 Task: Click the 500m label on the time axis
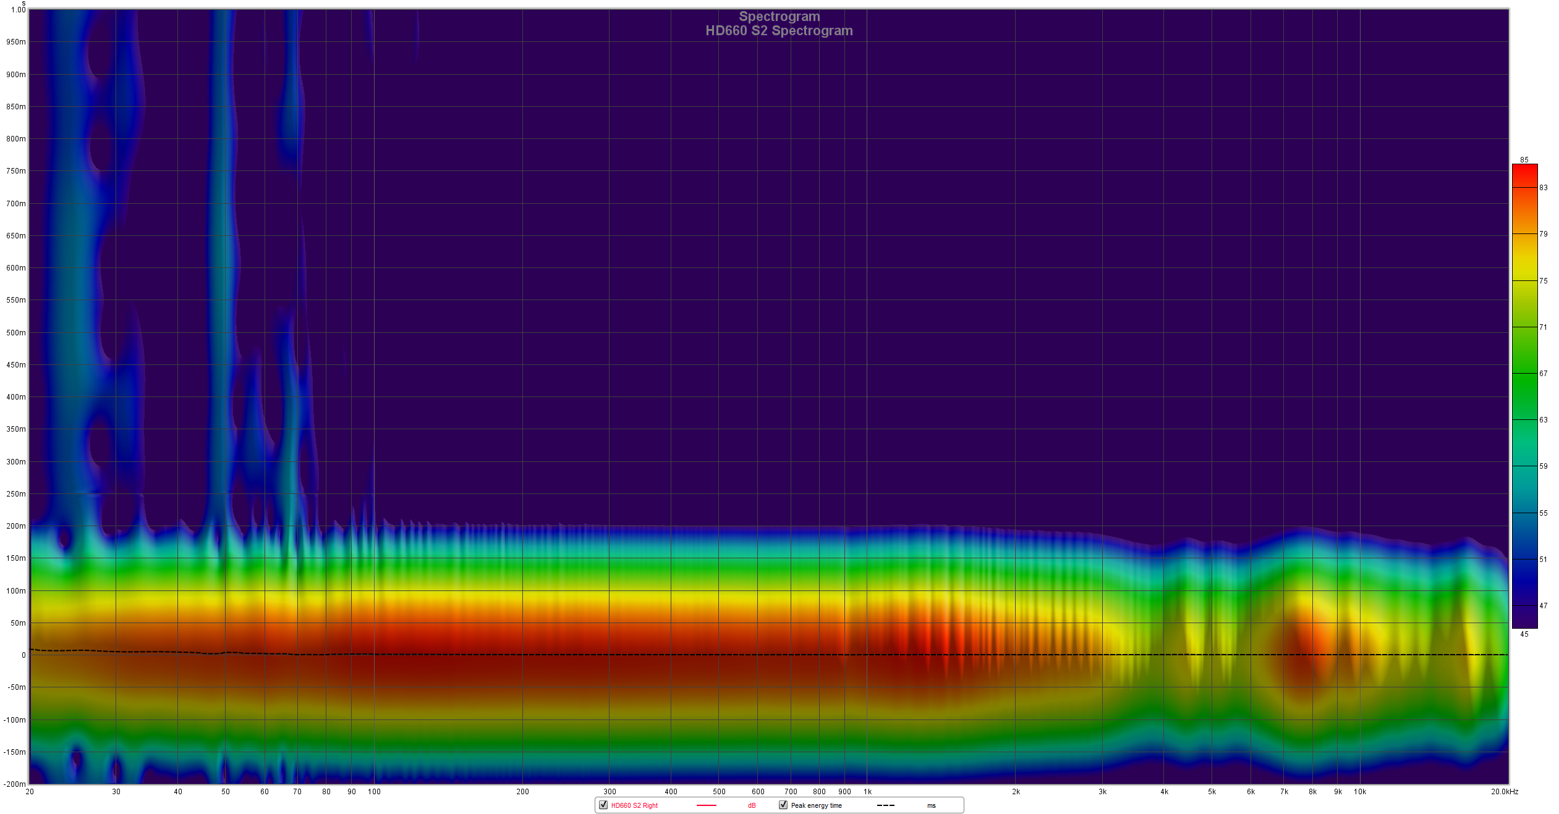point(16,332)
